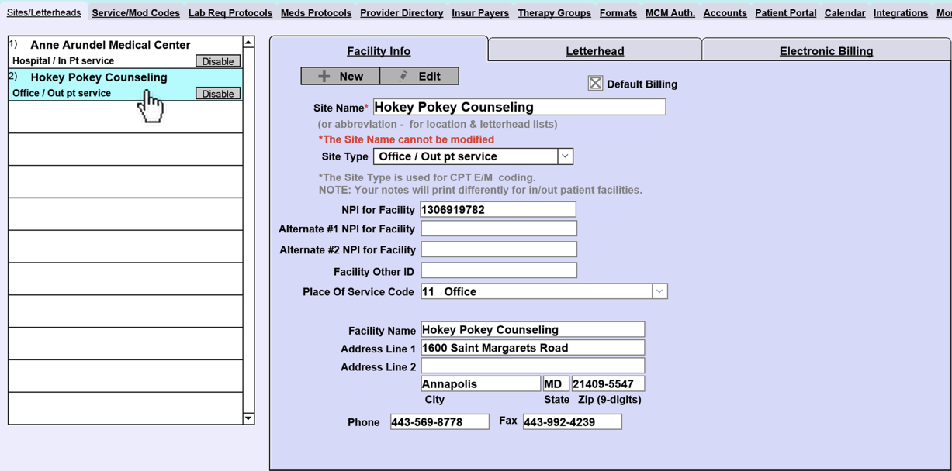Open the Calendar section
Screen dimensions: 952x471
click(x=845, y=13)
